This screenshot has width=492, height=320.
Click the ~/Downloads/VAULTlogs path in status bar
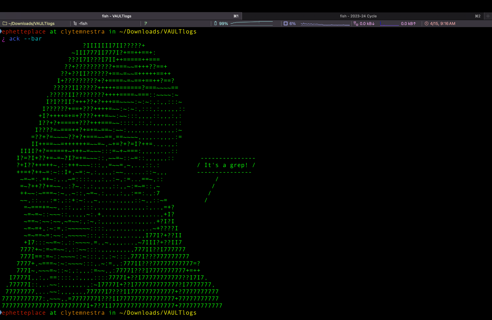click(x=31, y=23)
